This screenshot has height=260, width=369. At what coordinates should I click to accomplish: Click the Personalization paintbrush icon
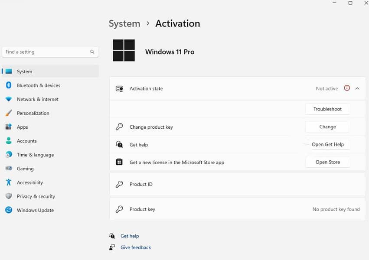click(9, 113)
